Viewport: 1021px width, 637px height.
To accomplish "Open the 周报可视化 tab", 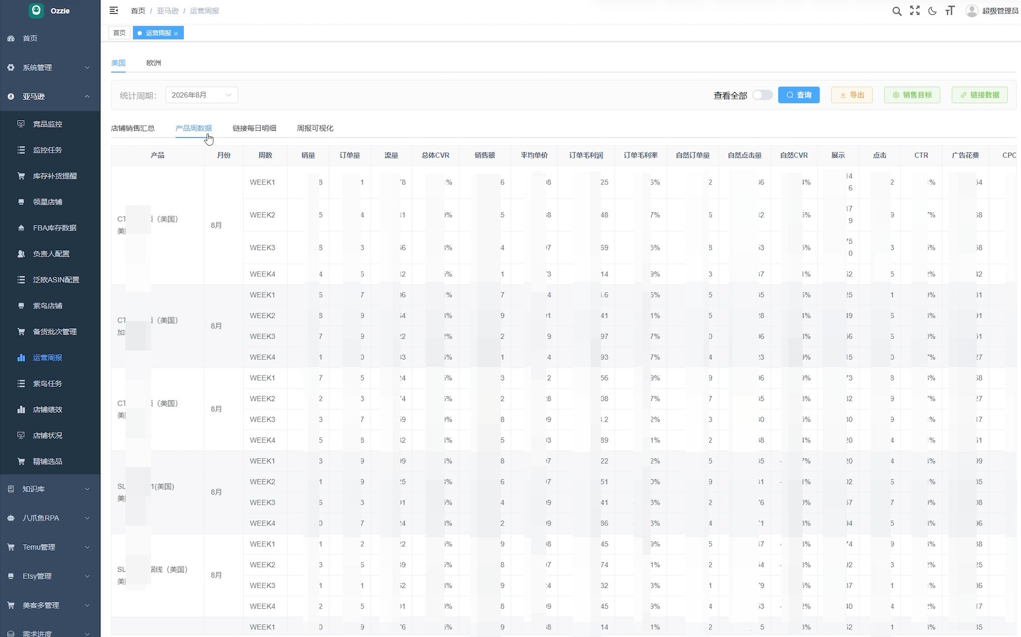I will point(315,128).
